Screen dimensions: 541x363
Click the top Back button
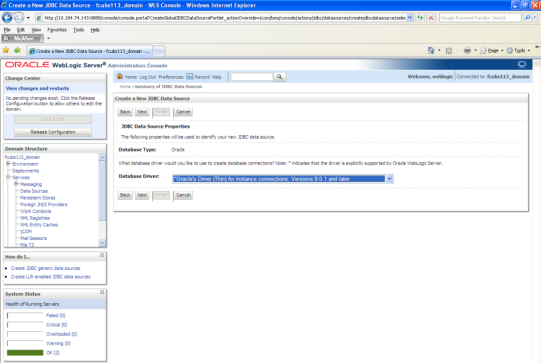pyautogui.click(x=125, y=112)
